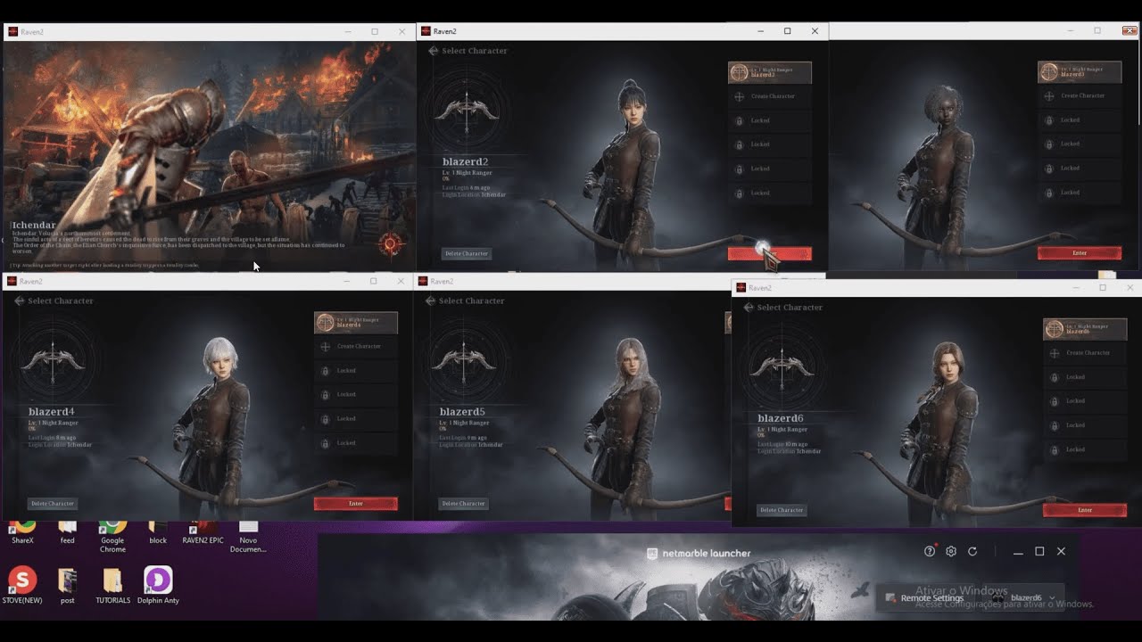Create Character in the blazerd3 window
This screenshot has height=642, width=1142.
click(x=1080, y=95)
